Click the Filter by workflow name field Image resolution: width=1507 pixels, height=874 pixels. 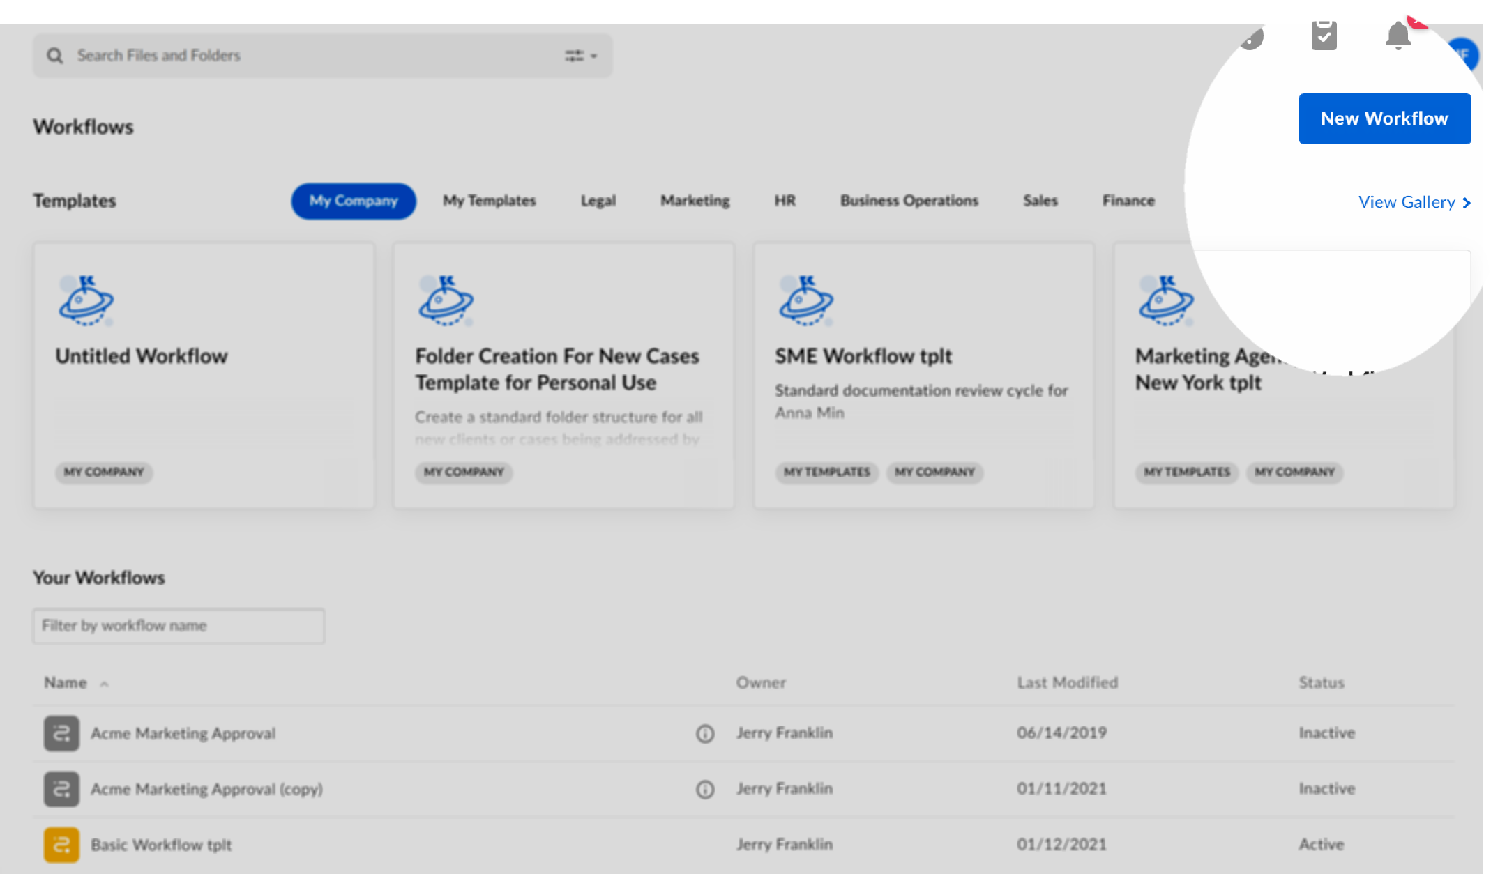[x=179, y=626]
